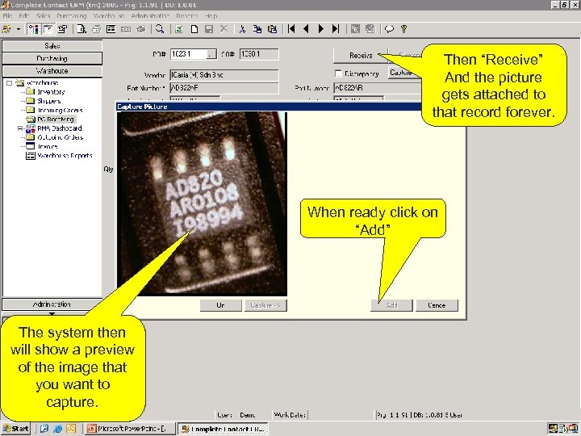Screen dimensions: 581x436
Task: Open the Sales navigation panel
Action: (52, 45)
